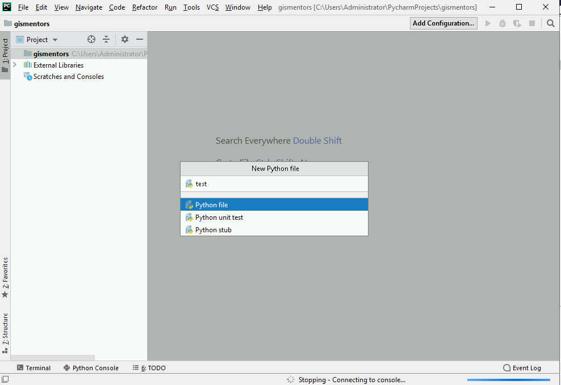
Task: Open the Project panel settings gear
Action: (124, 39)
